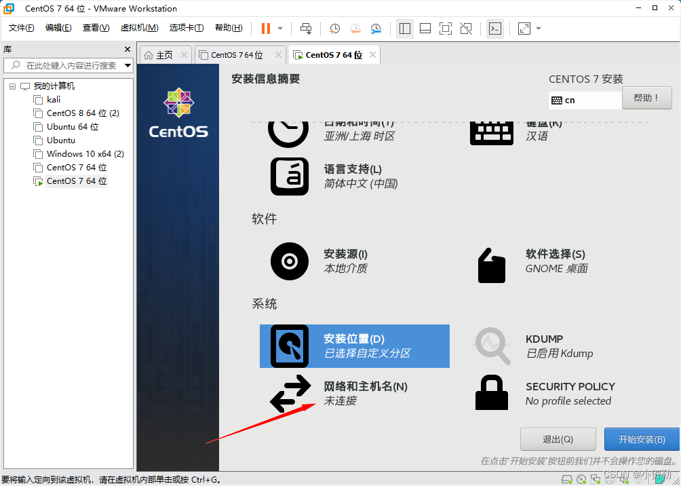This screenshot has width=681, height=486.
Task: Click the 退出(Q) quit button
Action: tap(558, 439)
